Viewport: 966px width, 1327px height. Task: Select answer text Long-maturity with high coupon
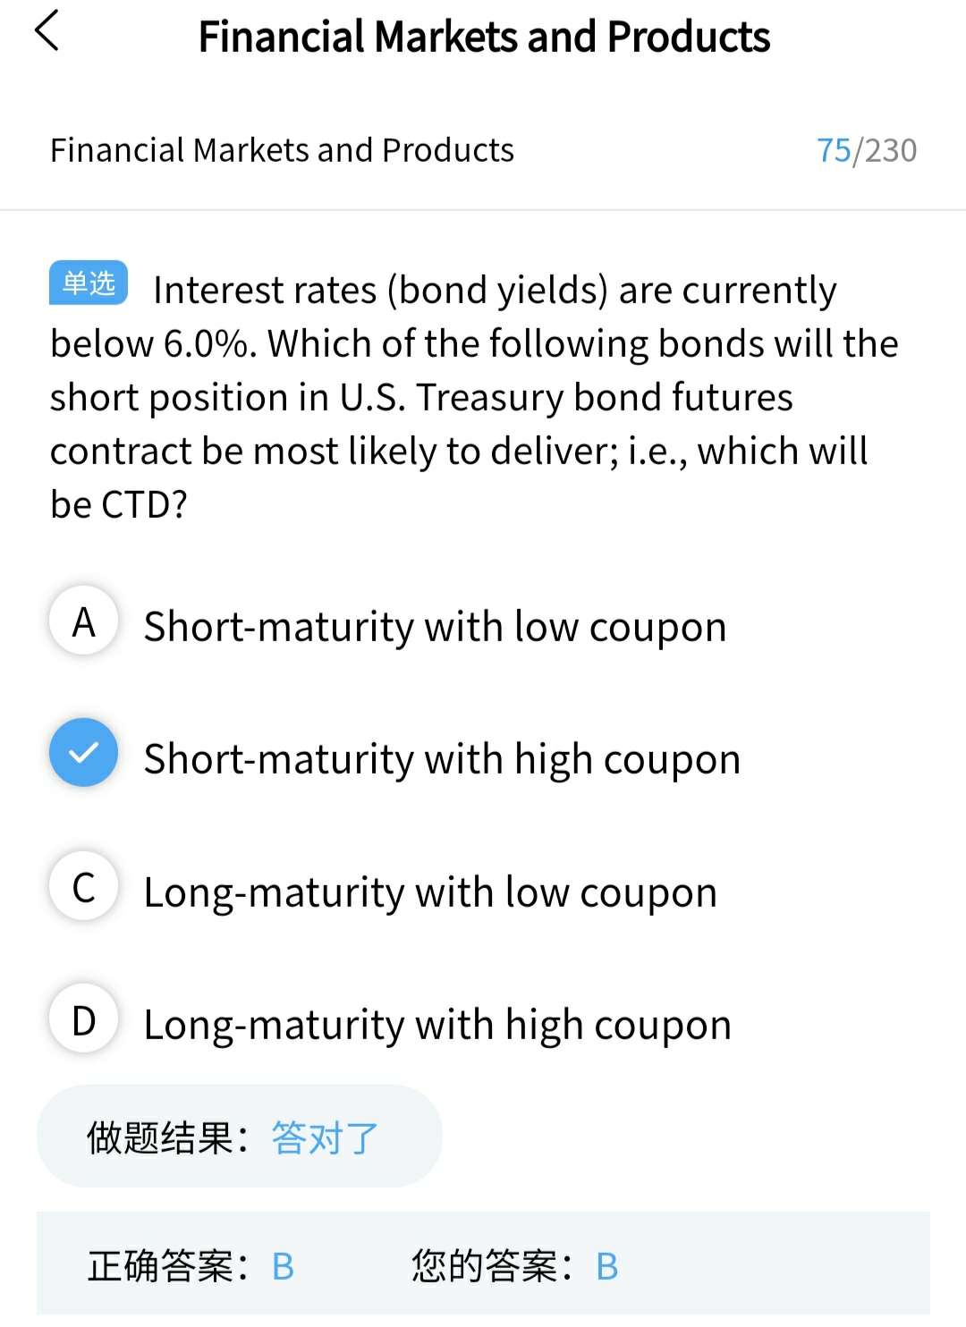click(x=437, y=1025)
